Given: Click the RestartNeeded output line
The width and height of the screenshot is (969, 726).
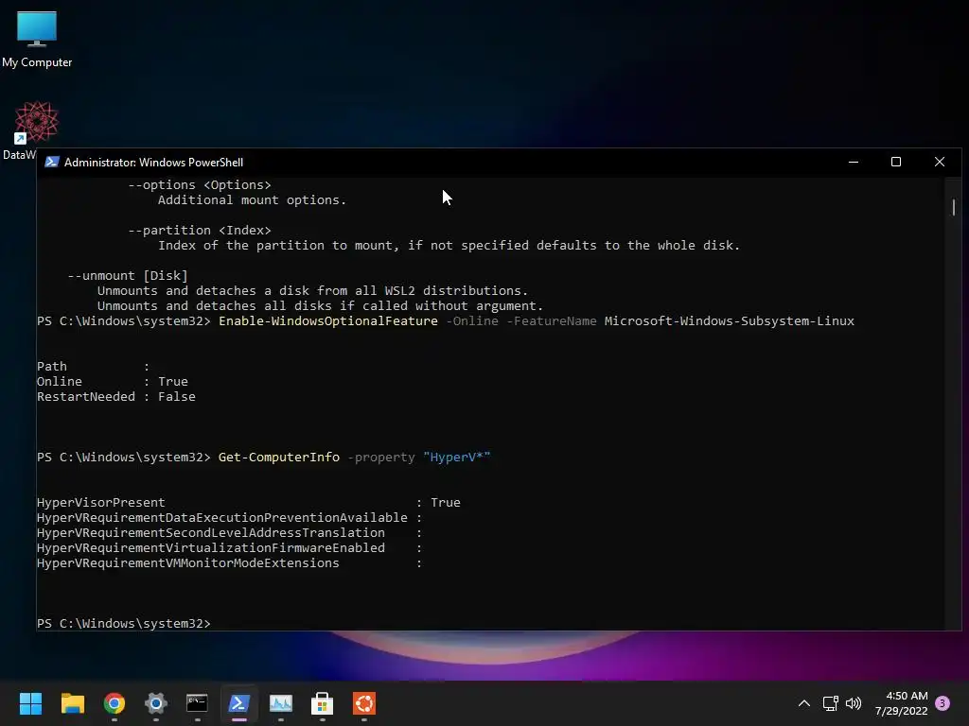Looking at the screenshot, I should (x=116, y=397).
